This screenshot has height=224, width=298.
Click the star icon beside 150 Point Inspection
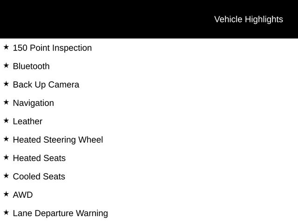6,47
